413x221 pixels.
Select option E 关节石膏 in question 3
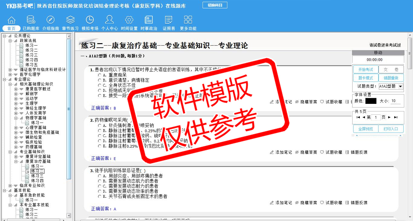point(99,196)
